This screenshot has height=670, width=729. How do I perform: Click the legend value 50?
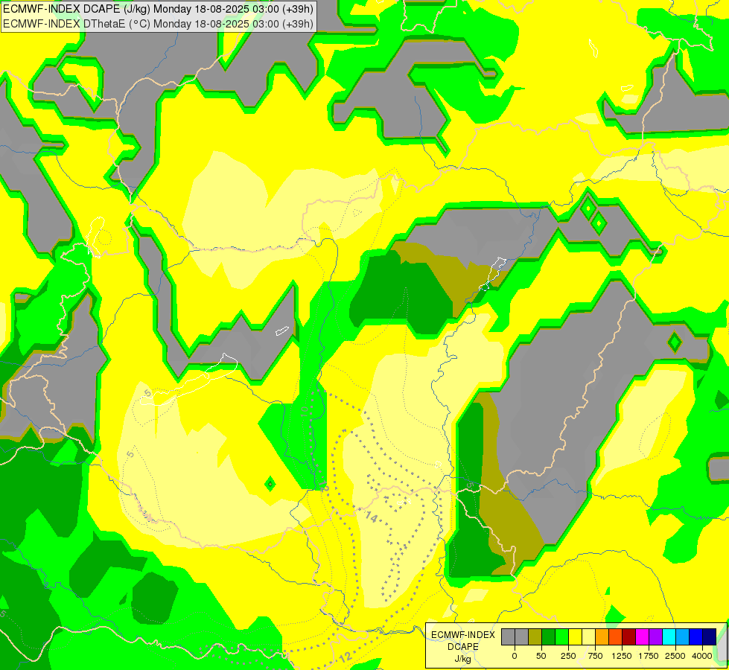click(x=541, y=656)
